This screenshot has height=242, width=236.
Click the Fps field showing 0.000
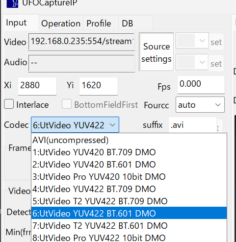[201, 85]
